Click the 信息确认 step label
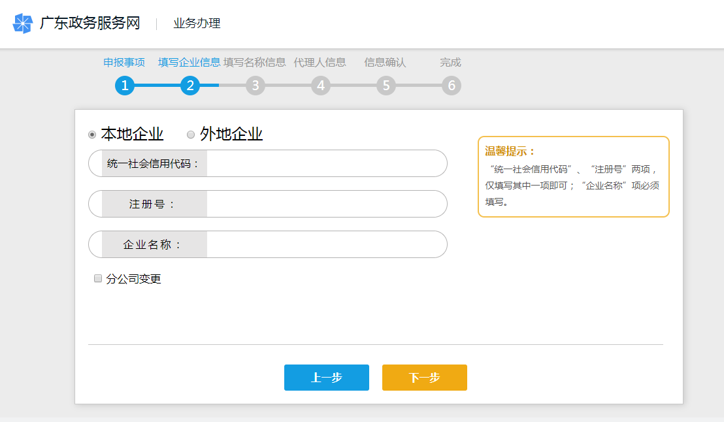 point(385,62)
